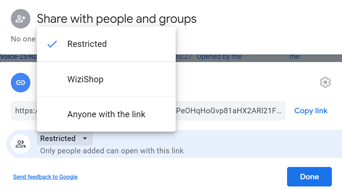Click the 'Only people added can open' description
This screenshot has width=342, height=189.
pos(112,151)
